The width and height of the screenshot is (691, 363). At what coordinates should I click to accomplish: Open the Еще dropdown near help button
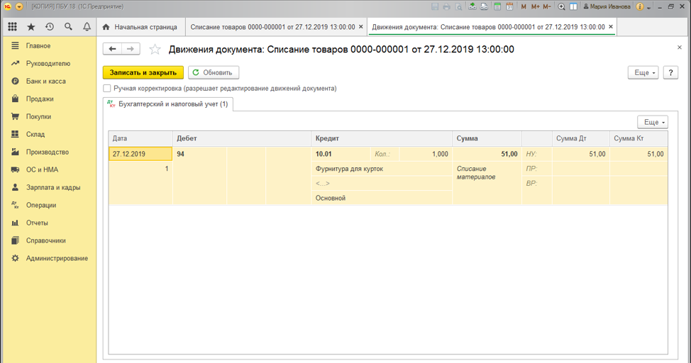[643, 72]
